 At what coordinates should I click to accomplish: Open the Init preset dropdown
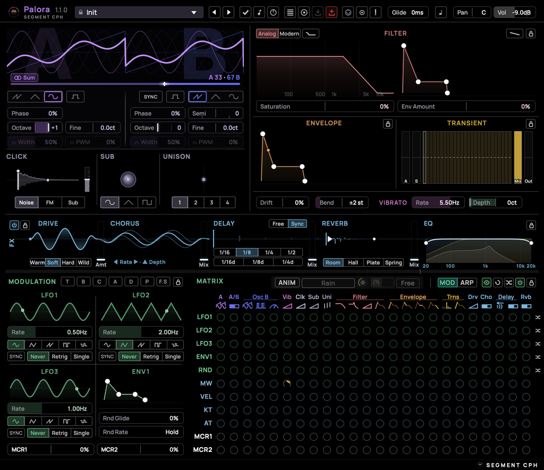[x=139, y=13]
